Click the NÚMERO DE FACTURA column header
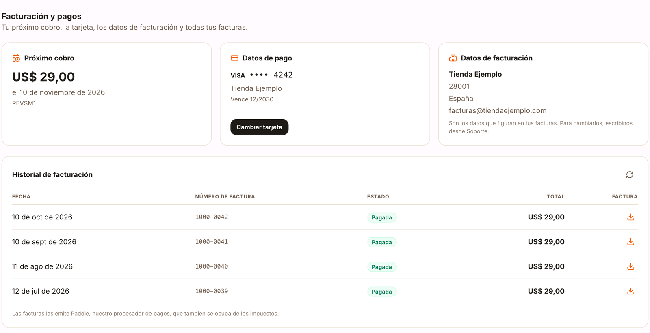This screenshot has height=333, width=650. 225,196
